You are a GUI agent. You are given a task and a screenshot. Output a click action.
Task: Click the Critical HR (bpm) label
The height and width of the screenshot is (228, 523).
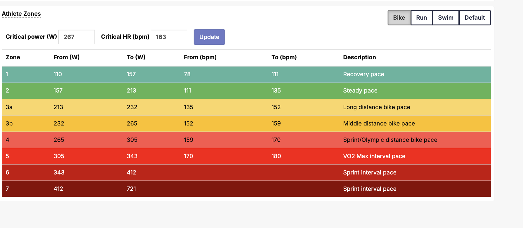[125, 37]
